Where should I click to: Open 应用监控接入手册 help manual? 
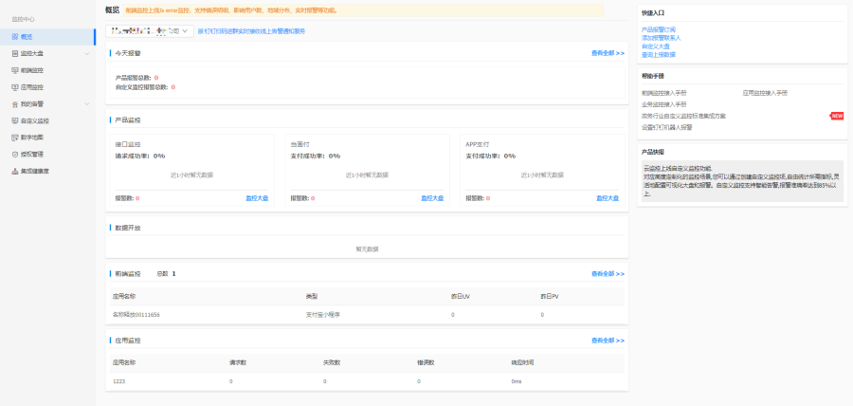765,93
